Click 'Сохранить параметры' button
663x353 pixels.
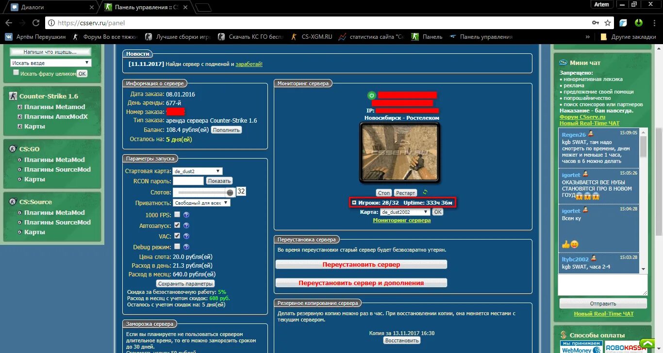[185, 284]
